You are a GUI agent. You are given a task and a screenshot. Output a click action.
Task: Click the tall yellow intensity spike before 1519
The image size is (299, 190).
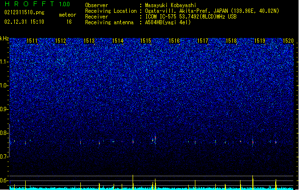pyautogui.click(x=253, y=182)
